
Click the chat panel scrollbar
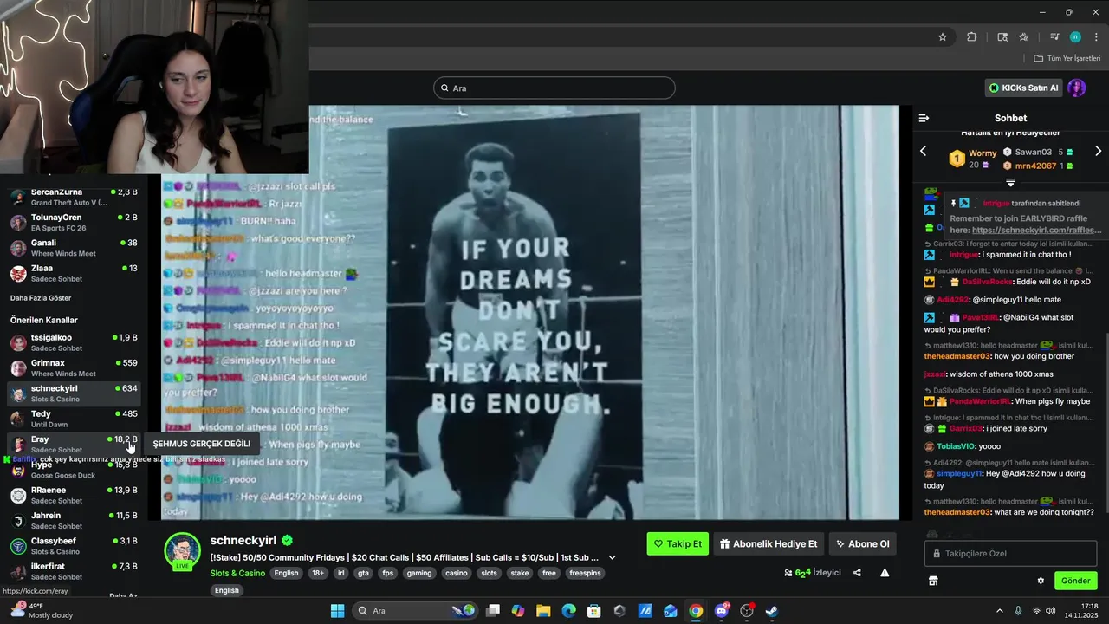point(1106,425)
